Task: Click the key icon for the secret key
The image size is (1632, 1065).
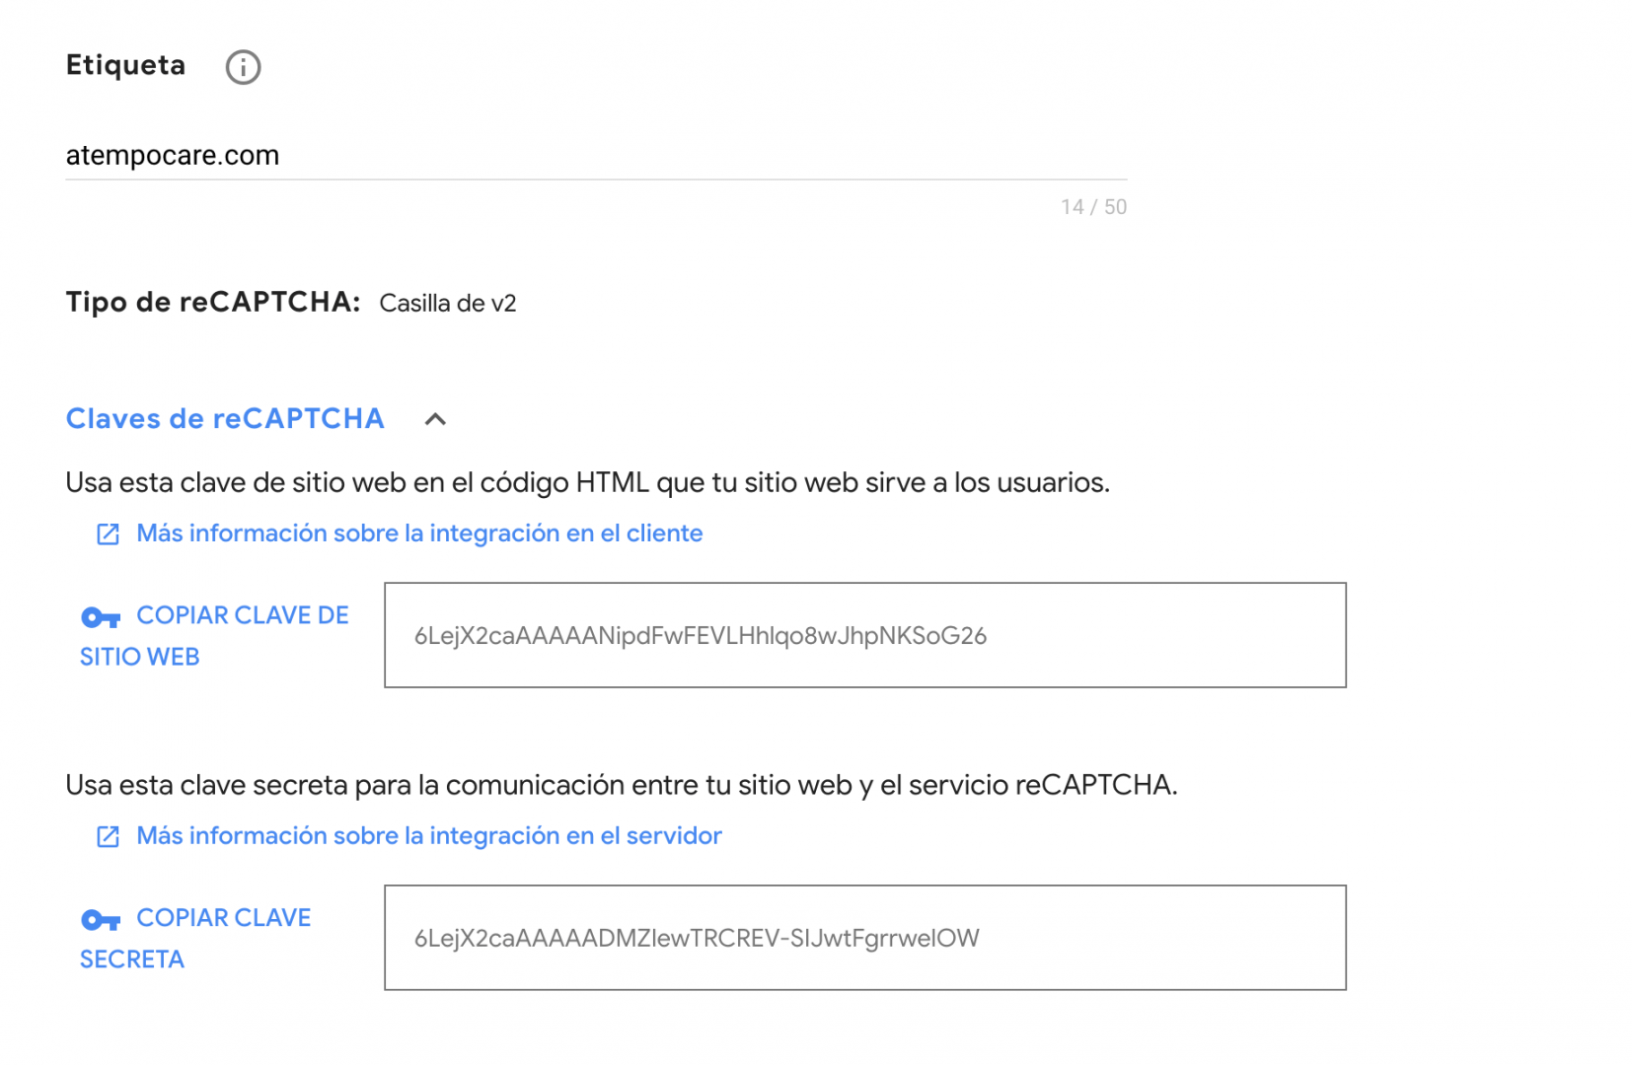Action: tap(101, 921)
